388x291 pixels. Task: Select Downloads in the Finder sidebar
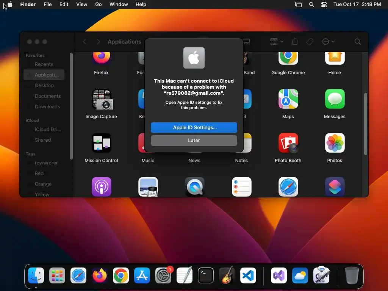(44, 106)
